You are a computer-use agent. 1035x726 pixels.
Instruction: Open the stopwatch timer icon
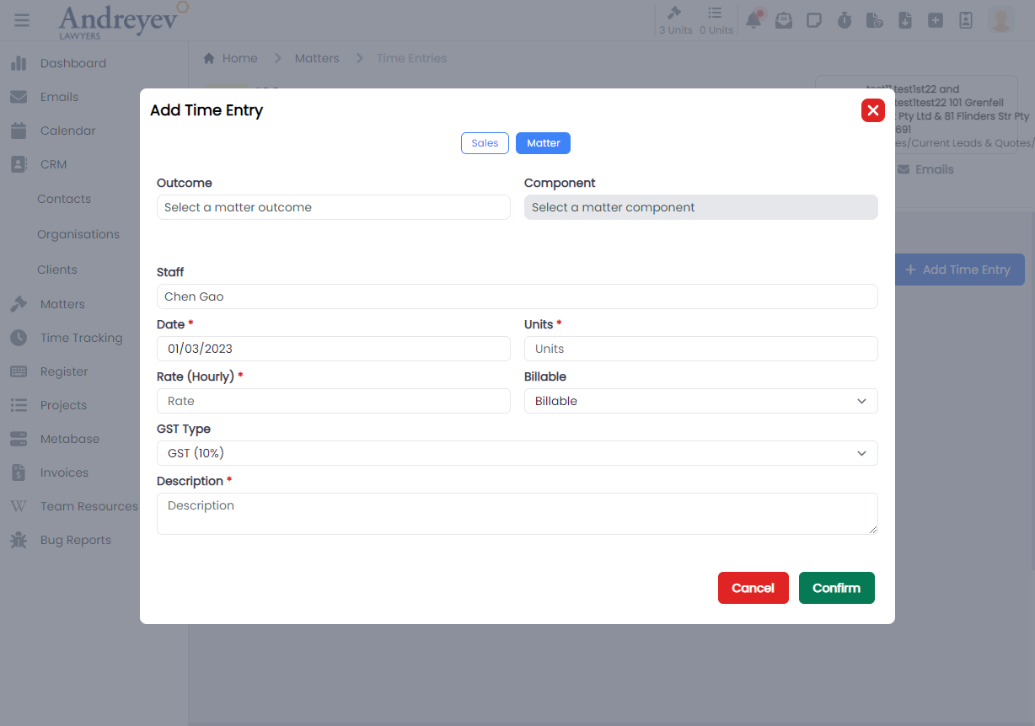coord(845,20)
